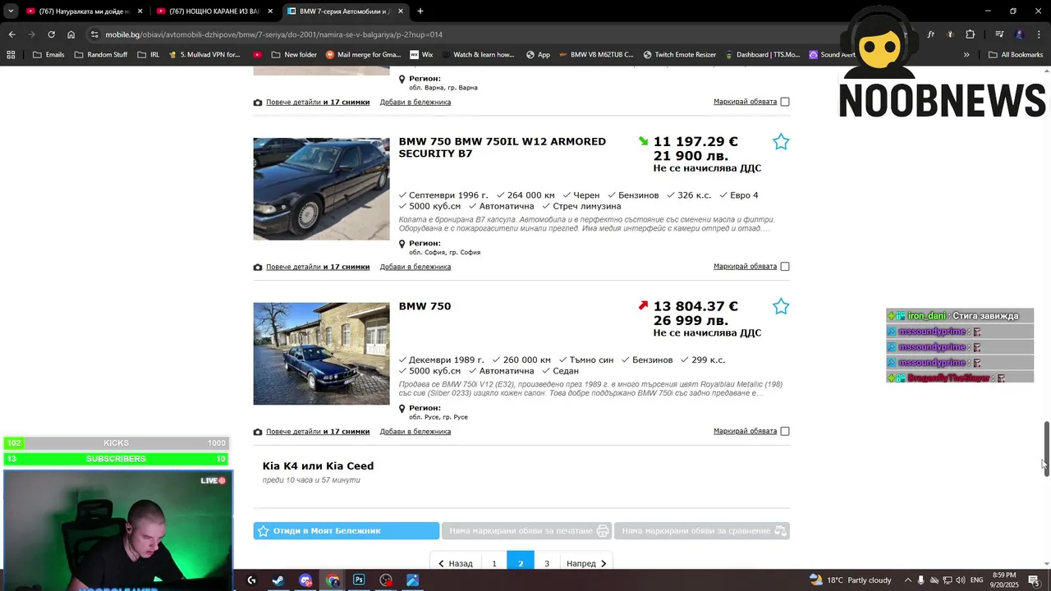This screenshot has height=591, width=1051.
Task: Open 'Kia K4 или Kia Ceed' article
Action: 318,466
